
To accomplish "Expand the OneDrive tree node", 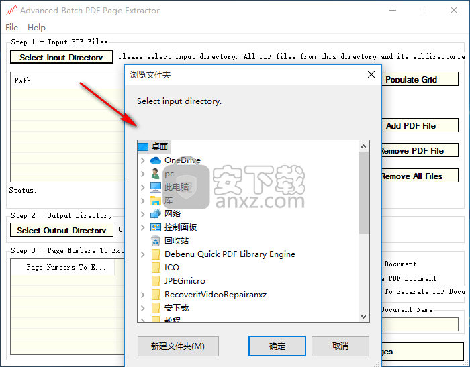I will 143,160.
